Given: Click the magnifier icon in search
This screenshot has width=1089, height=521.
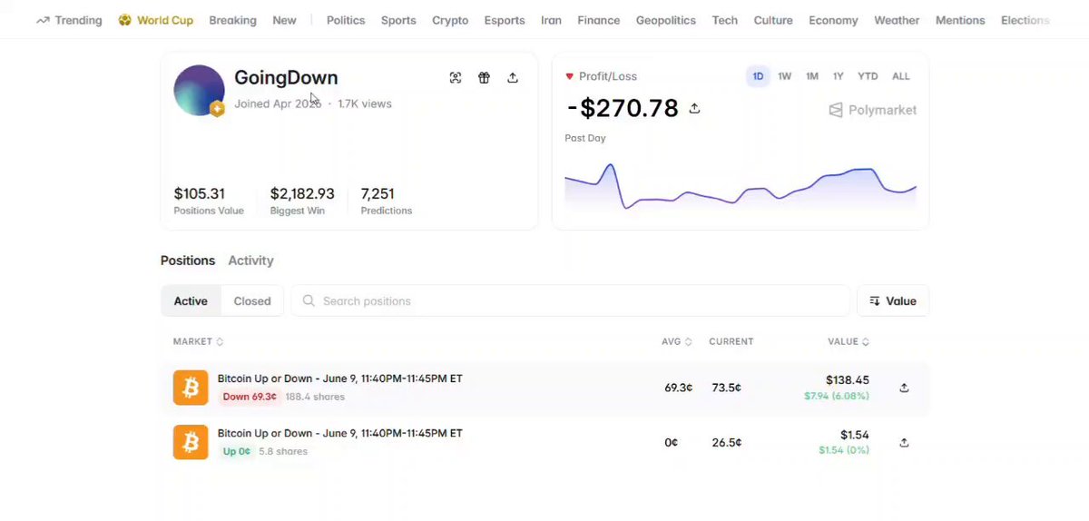Looking at the screenshot, I should [309, 301].
